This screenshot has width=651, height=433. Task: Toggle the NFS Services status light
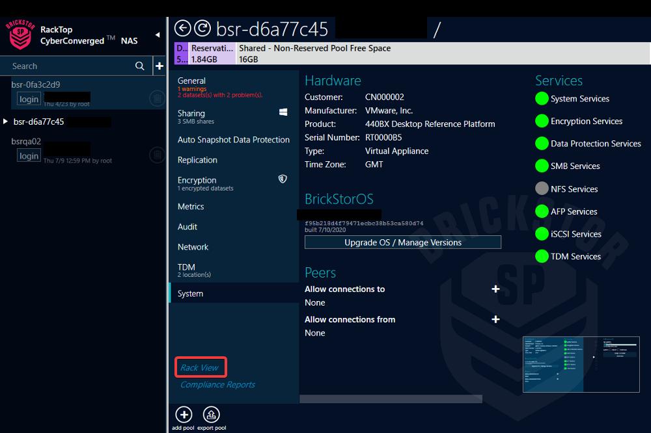tap(541, 189)
